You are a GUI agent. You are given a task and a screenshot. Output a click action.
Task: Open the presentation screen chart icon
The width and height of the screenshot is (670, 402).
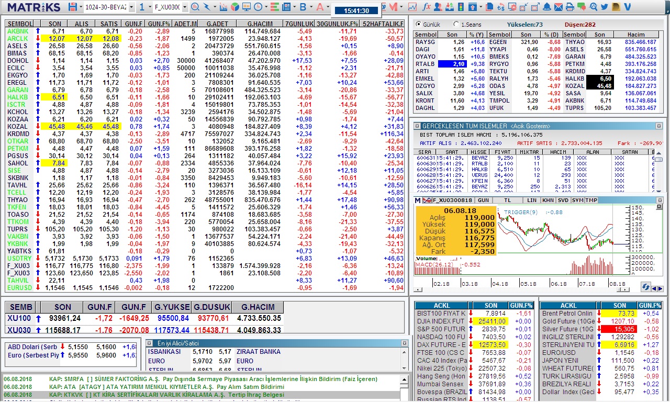247,7
